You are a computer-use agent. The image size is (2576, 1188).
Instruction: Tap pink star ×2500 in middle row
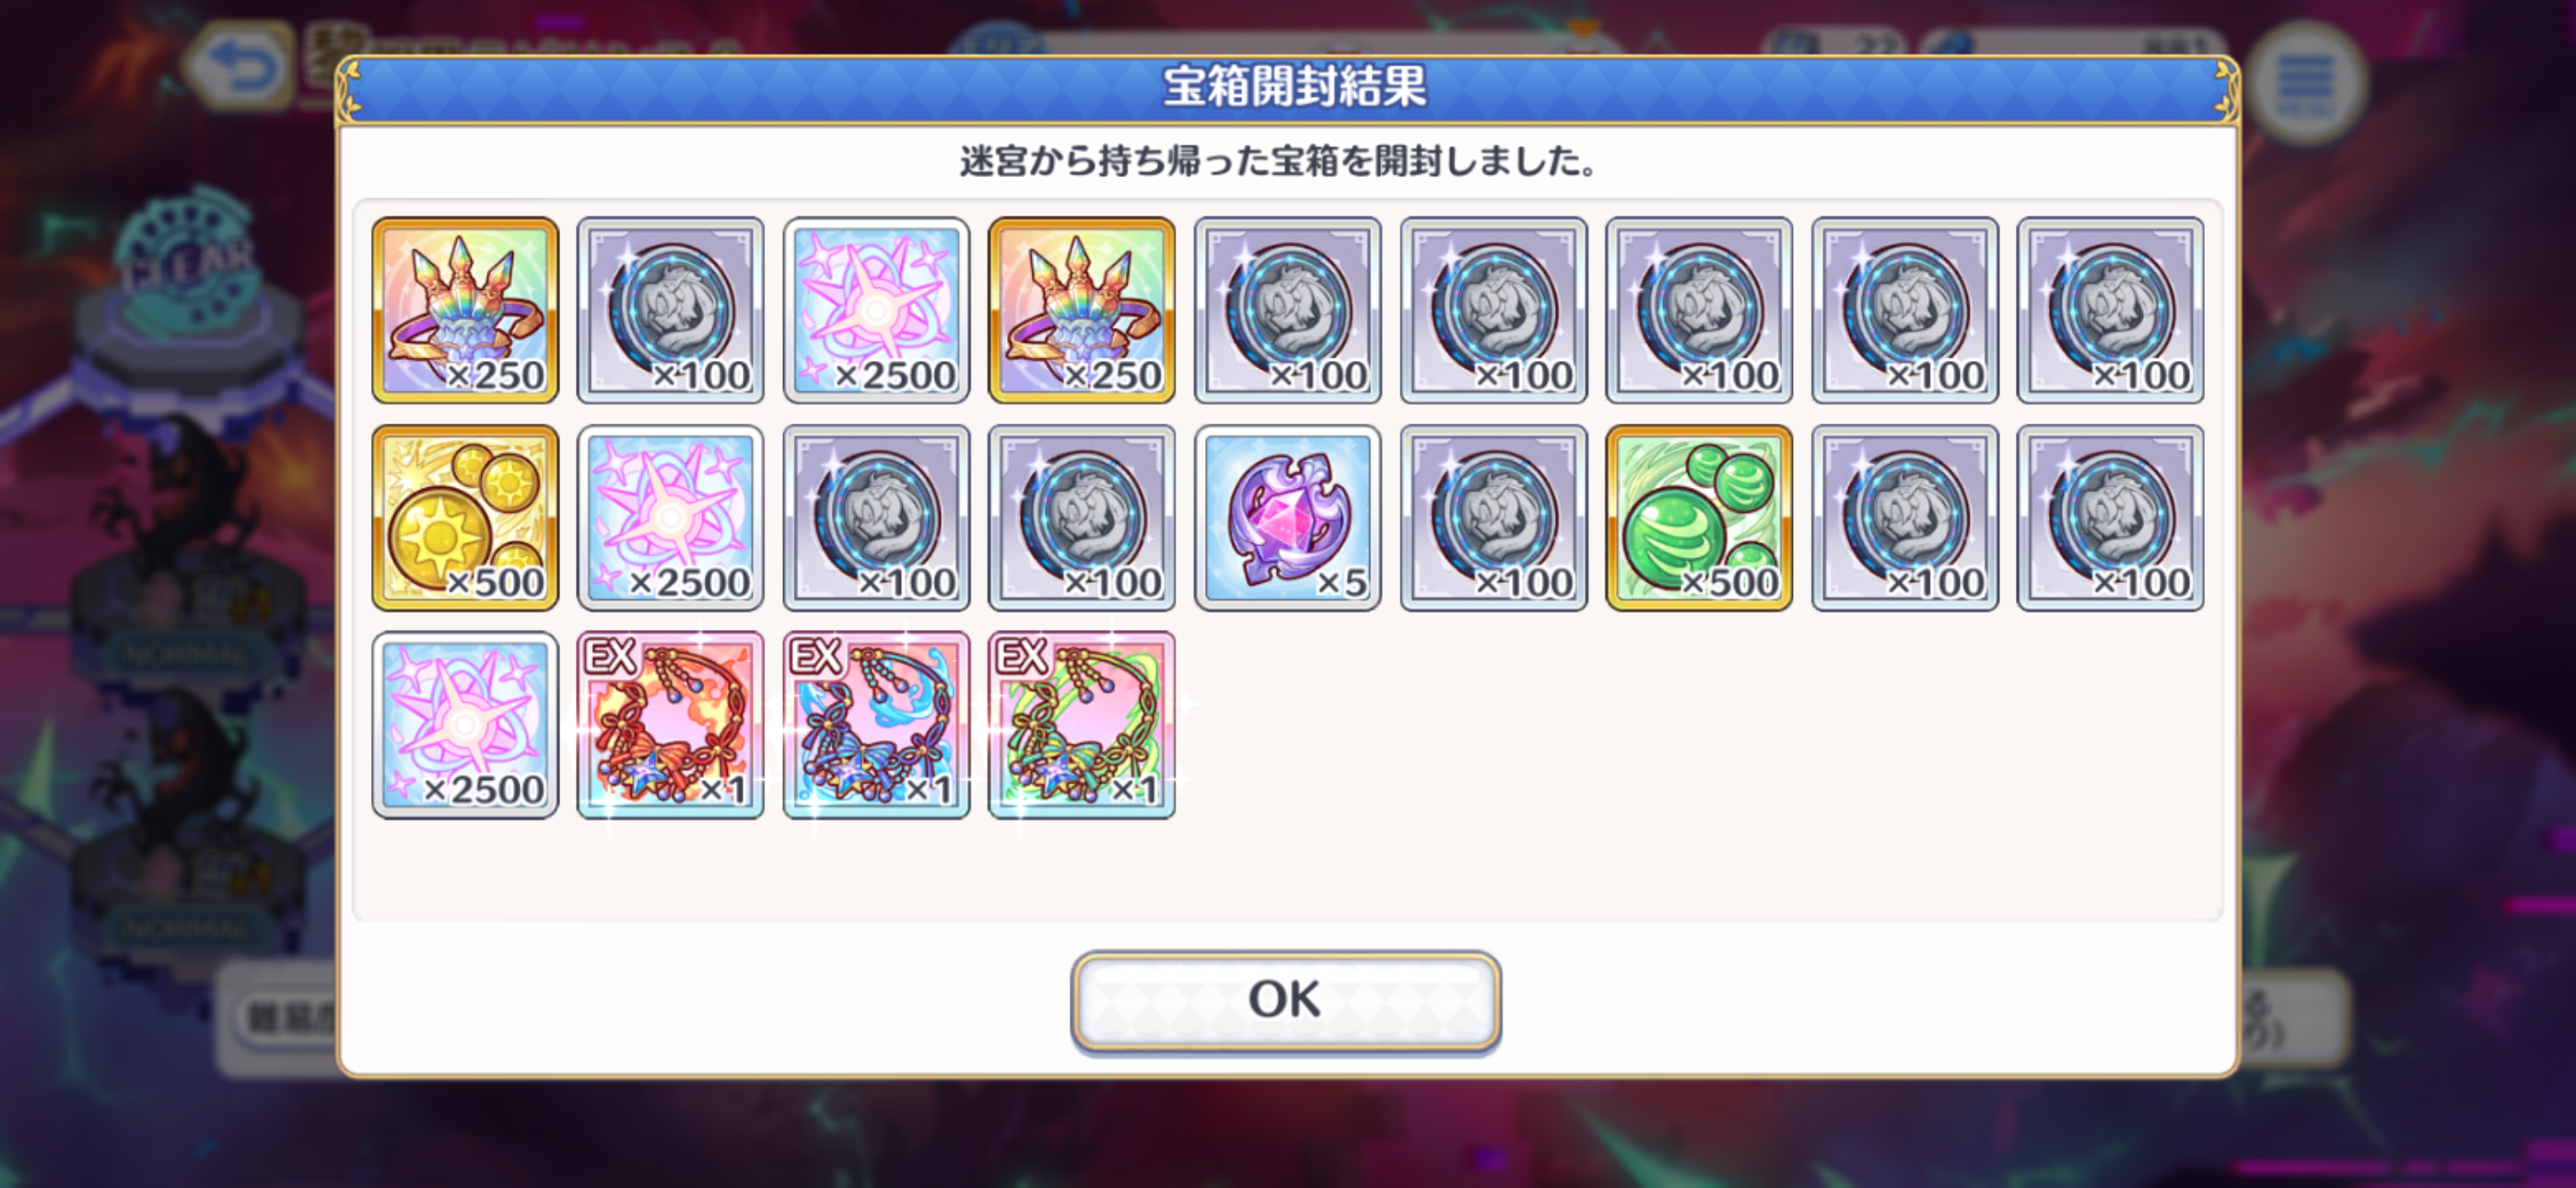670,517
